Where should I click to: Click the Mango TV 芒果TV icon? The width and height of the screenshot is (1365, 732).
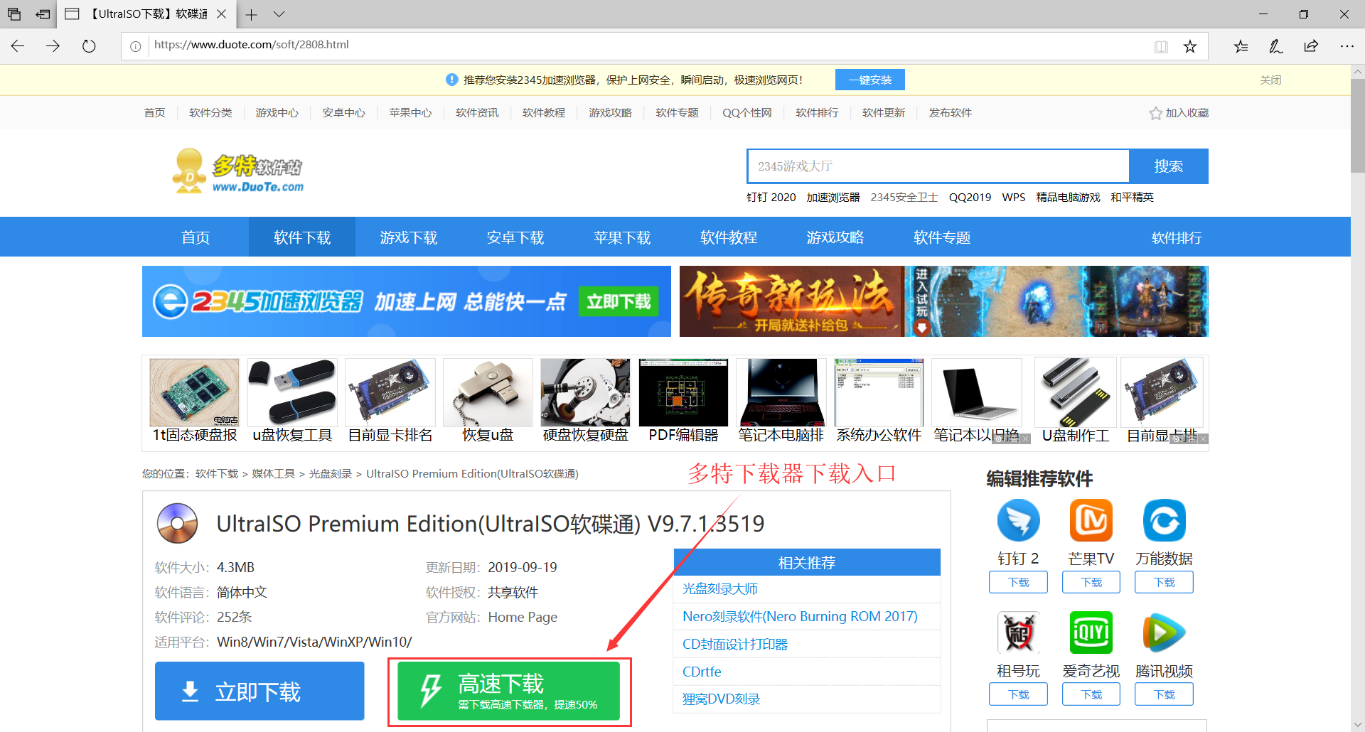pyautogui.click(x=1091, y=520)
